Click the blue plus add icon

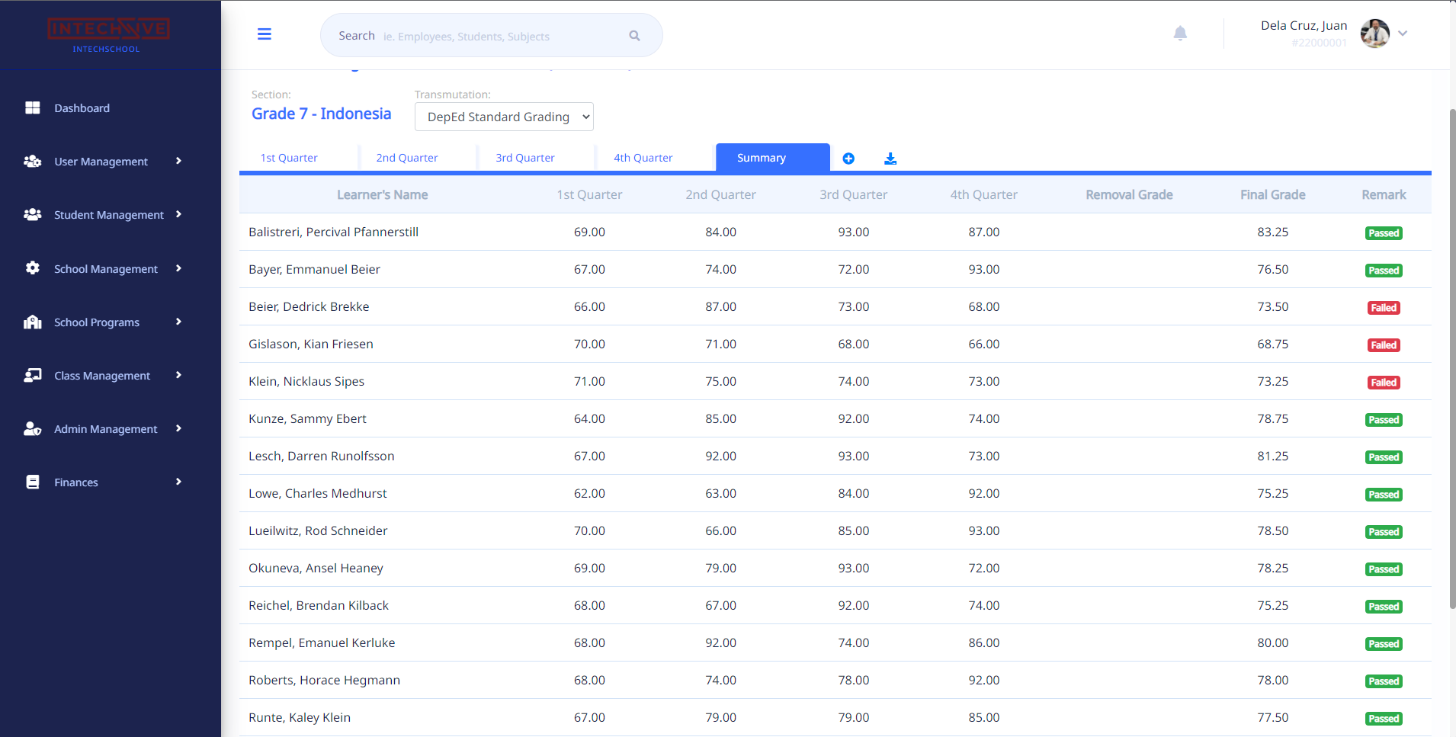(x=848, y=159)
